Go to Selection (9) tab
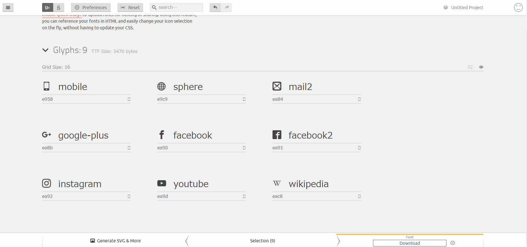This screenshot has height=247, width=527. pyautogui.click(x=263, y=241)
